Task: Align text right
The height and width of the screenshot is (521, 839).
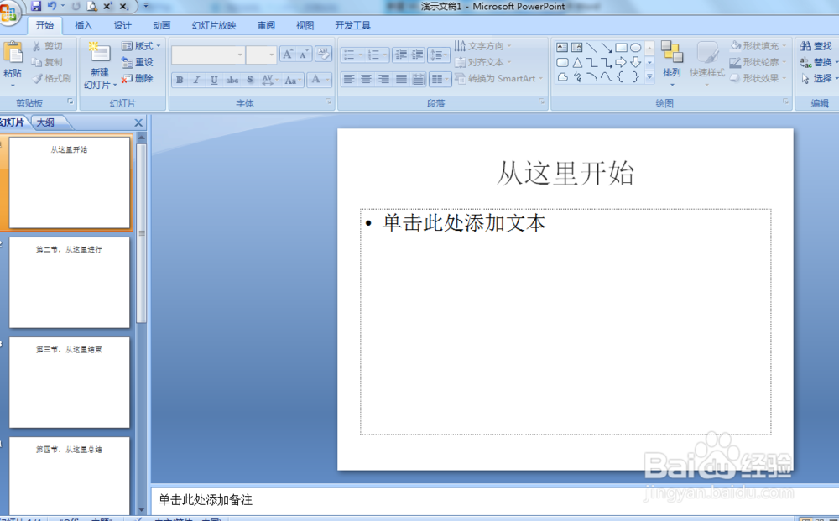Action: tap(383, 79)
